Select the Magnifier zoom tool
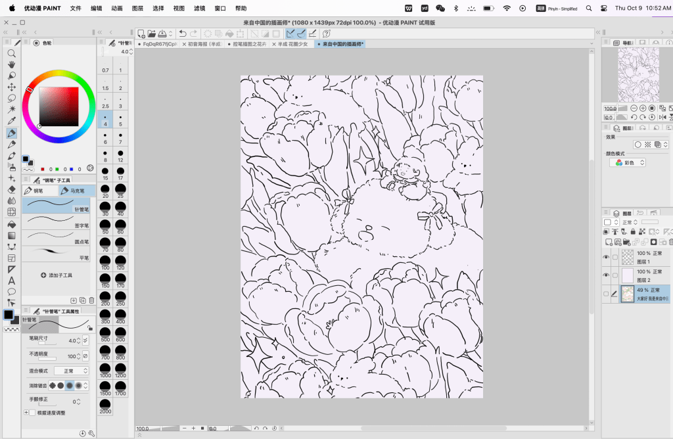673x439 pixels. 11,53
